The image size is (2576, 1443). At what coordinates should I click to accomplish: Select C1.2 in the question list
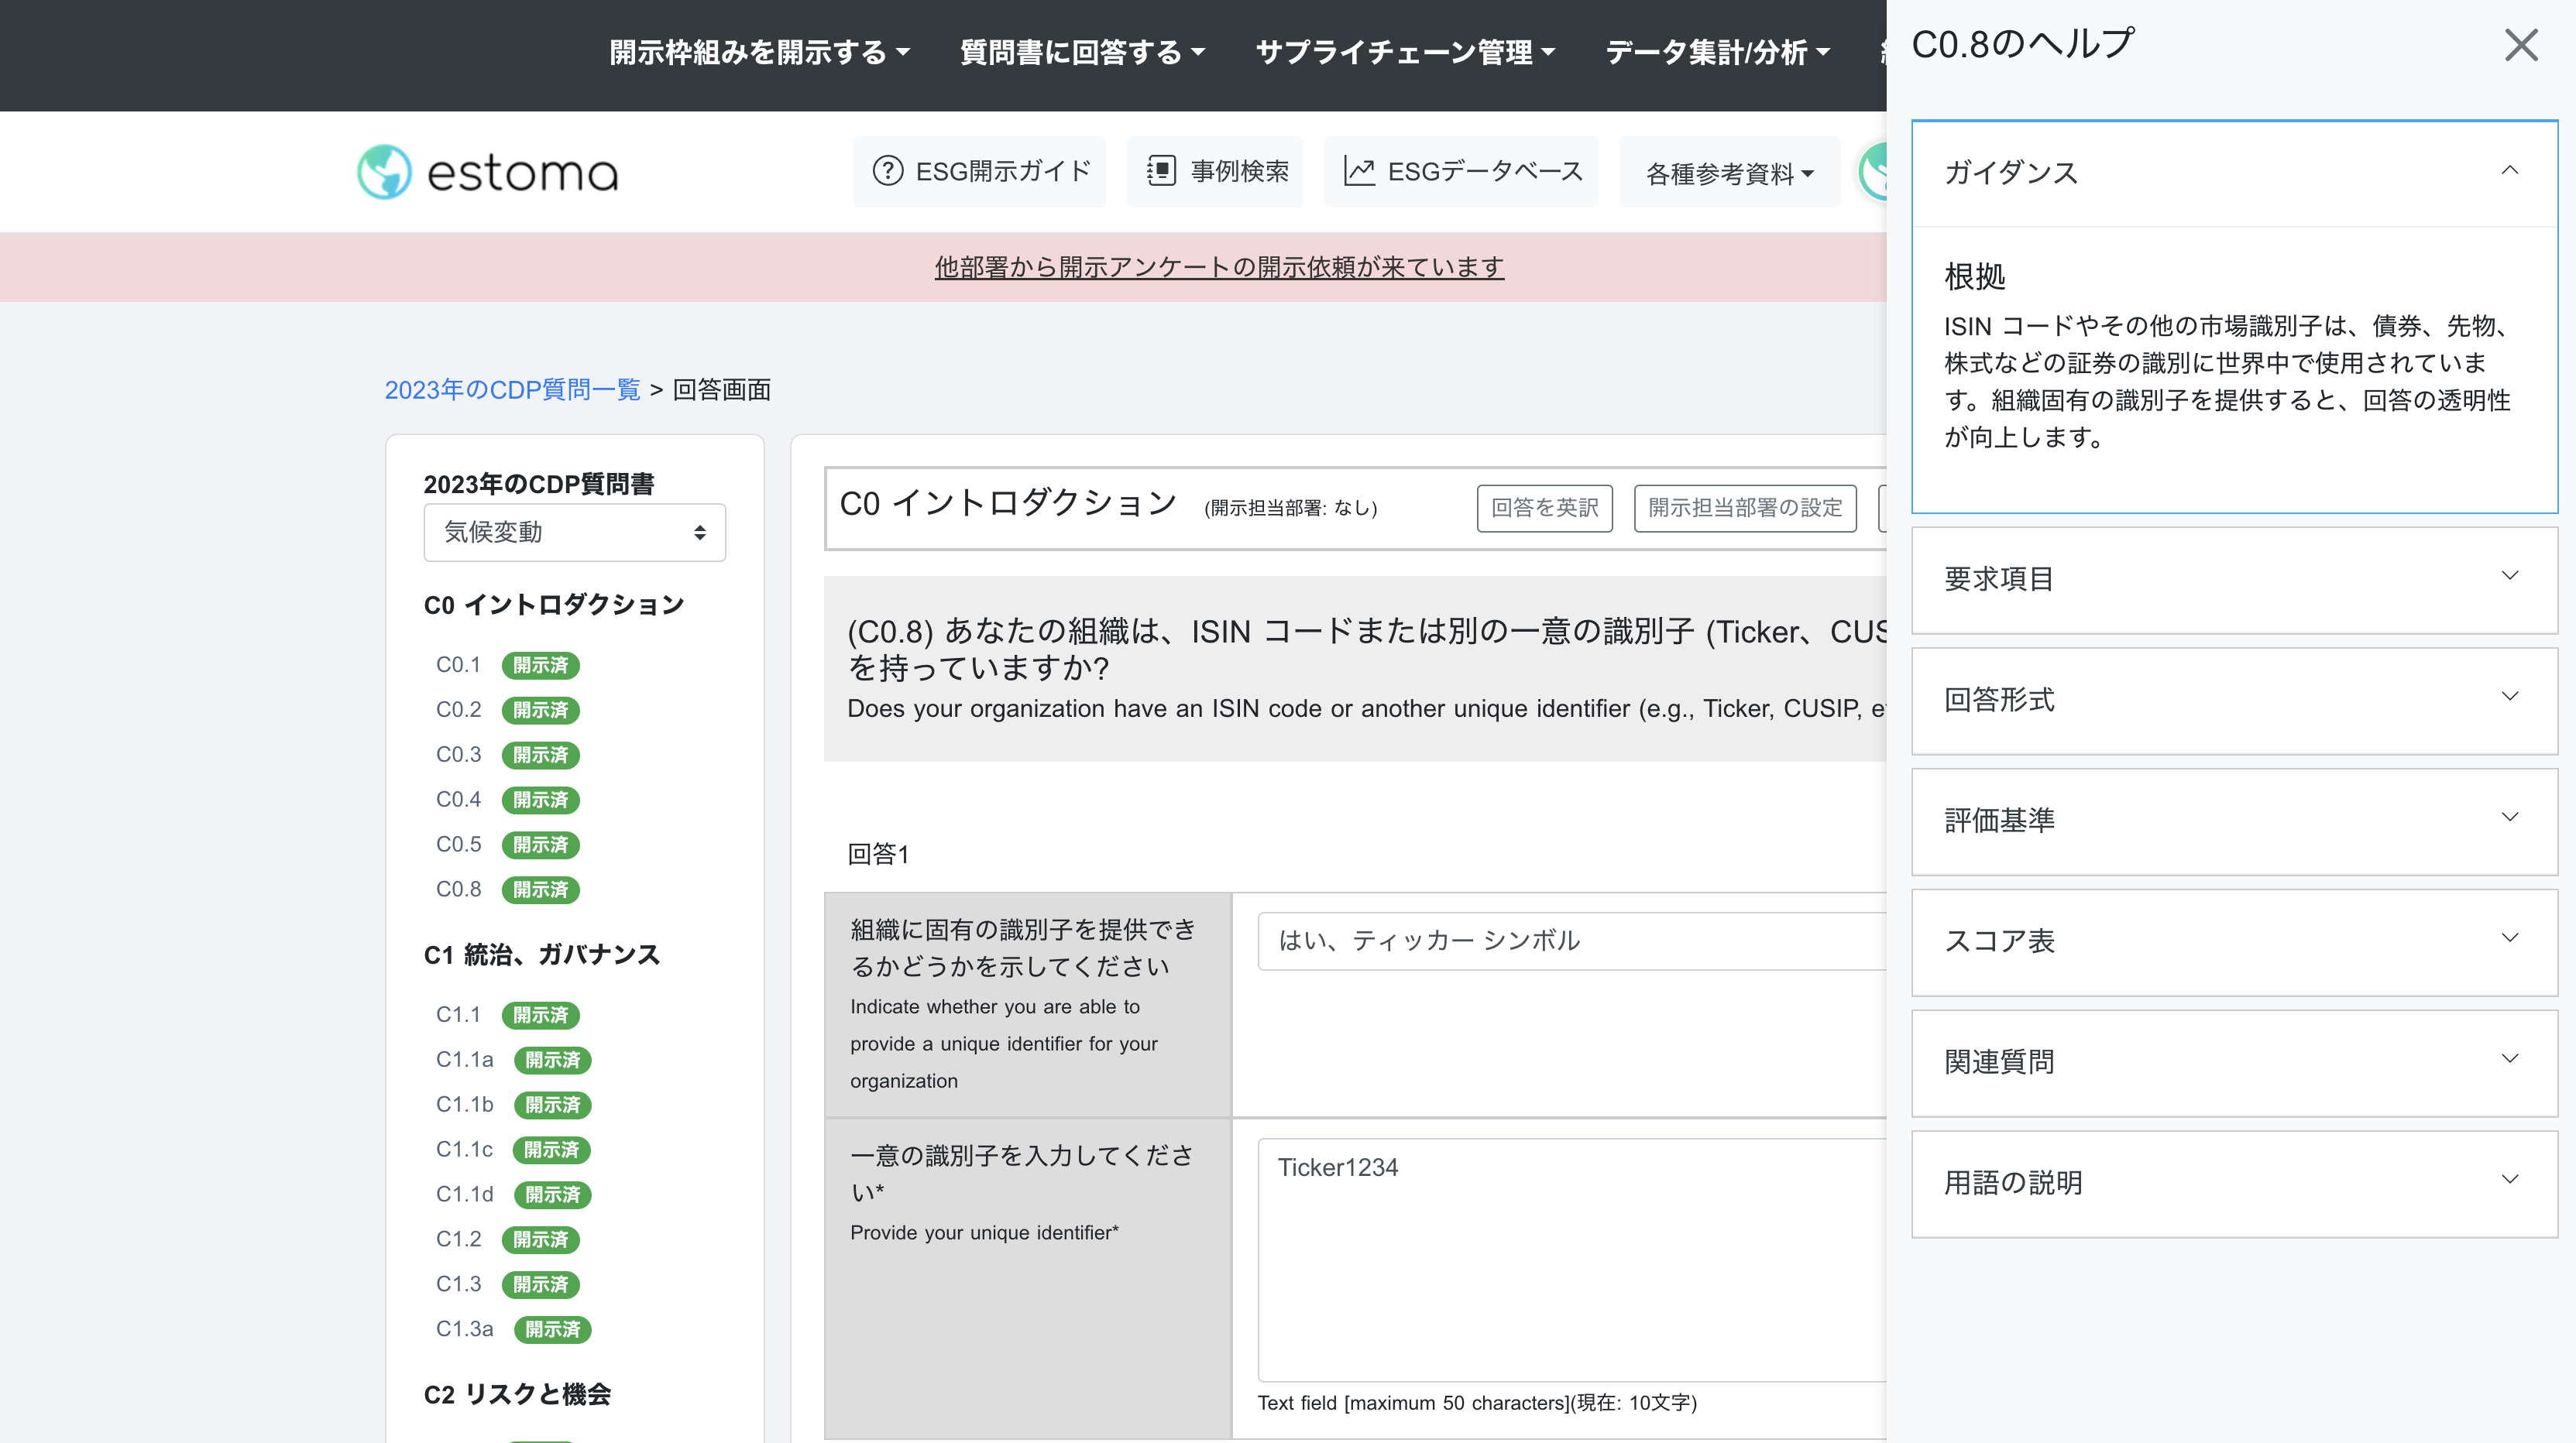tap(458, 1239)
